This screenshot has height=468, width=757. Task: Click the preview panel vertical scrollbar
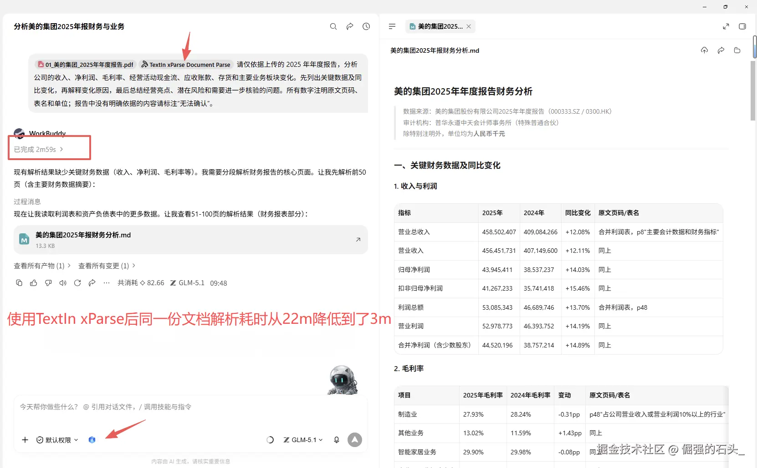[x=753, y=91]
